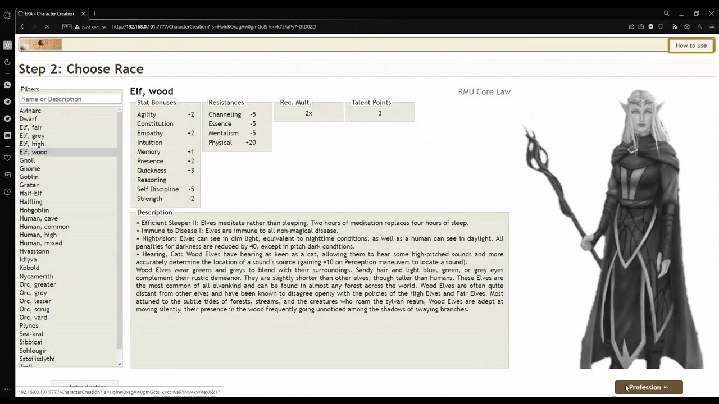This screenshot has width=719, height=404.
Task: Open History clock icon in sidebar
Action: 7,192
